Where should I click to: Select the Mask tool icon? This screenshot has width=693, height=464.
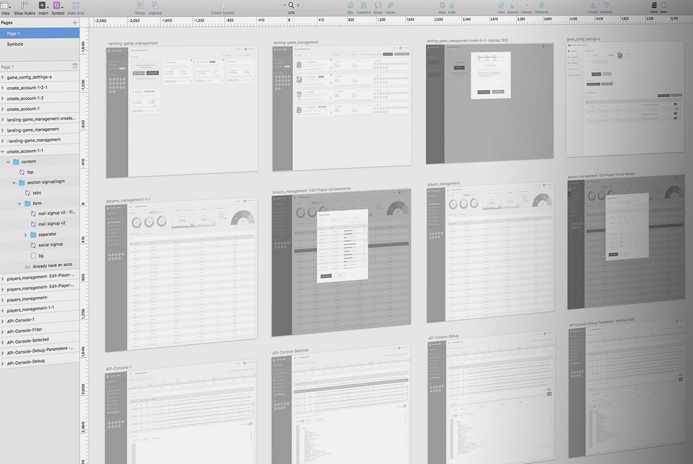click(x=442, y=5)
